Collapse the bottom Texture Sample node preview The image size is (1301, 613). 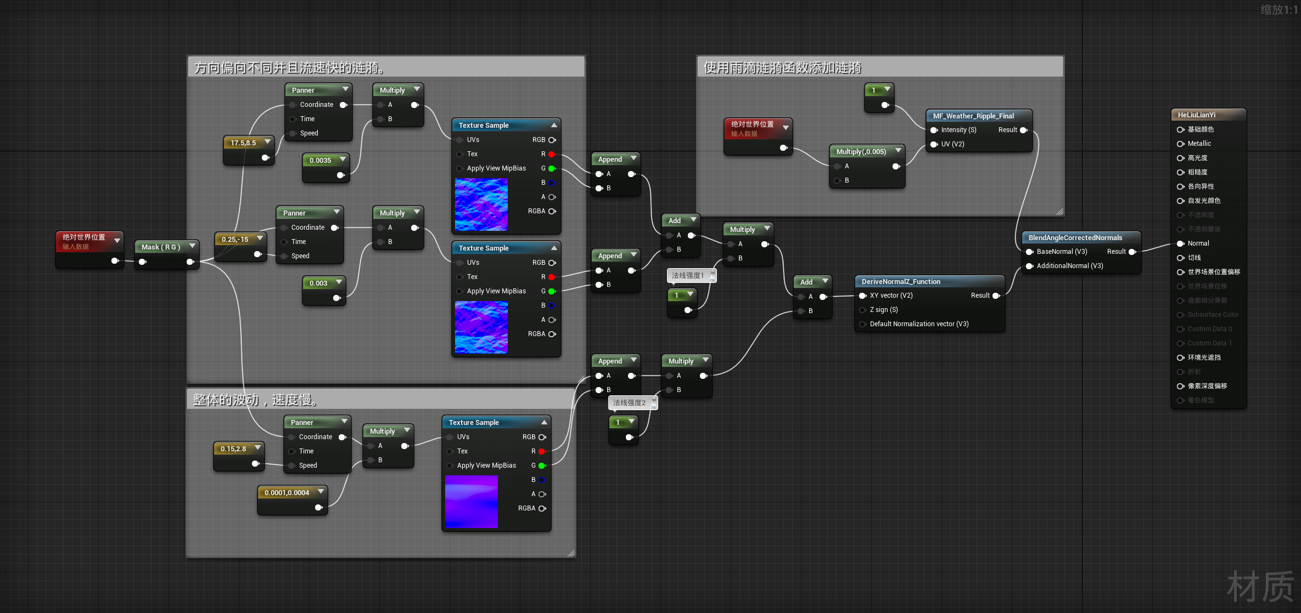(544, 422)
